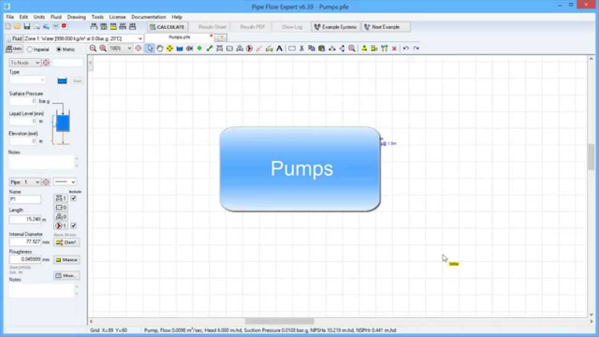599x337 pixels.
Task: Click the pipe Length input field
Action: coord(25,219)
